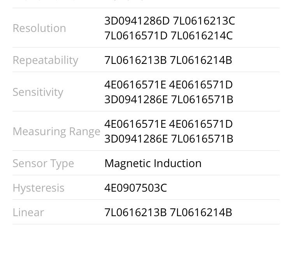Click the Measuring Range label

tap(56, 131)
